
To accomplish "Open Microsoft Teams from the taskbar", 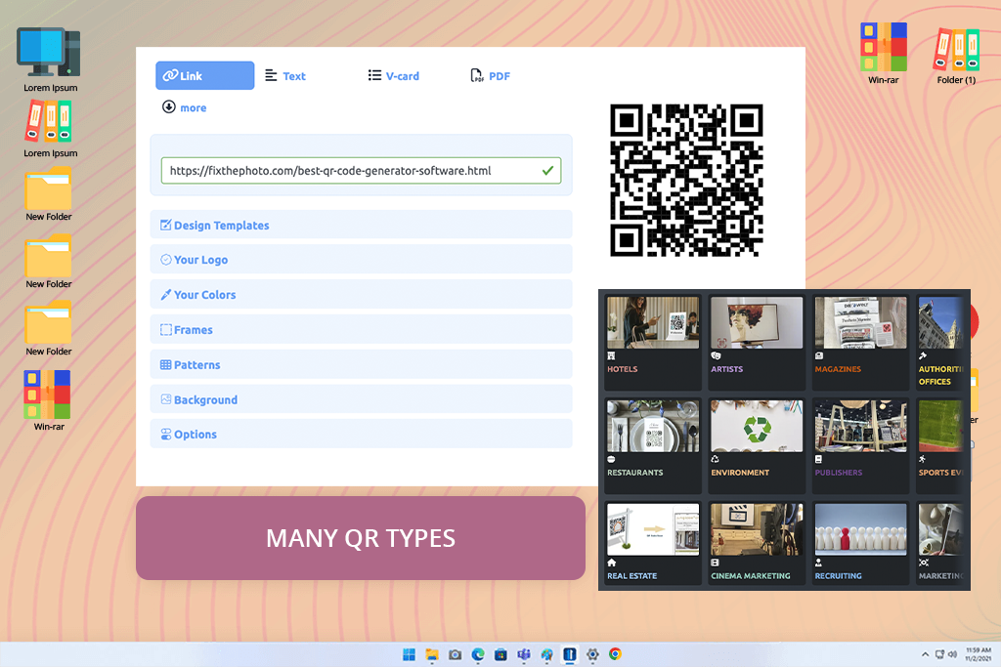I will pyautogui.click(x=524, y=654).
